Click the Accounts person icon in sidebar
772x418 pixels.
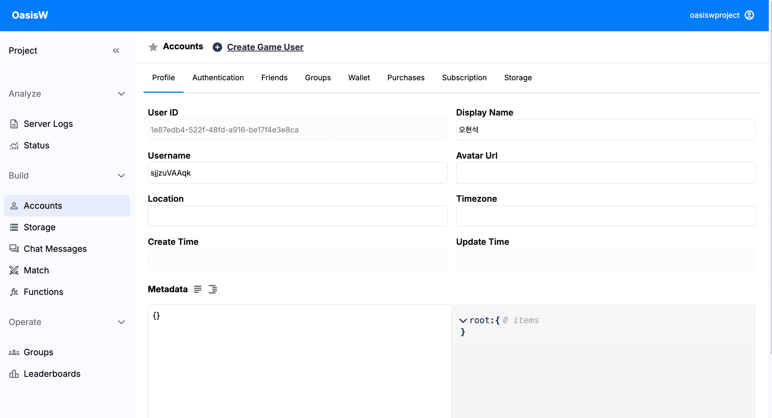14,205
